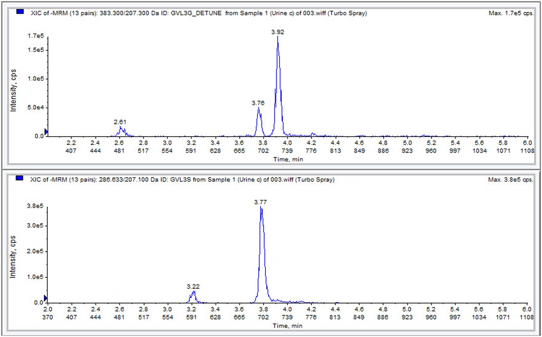Viewport: 542px width, 337px height.
Task: Select the 3.92 peak label in the upper chromatogram
Action: pos(278,32)
